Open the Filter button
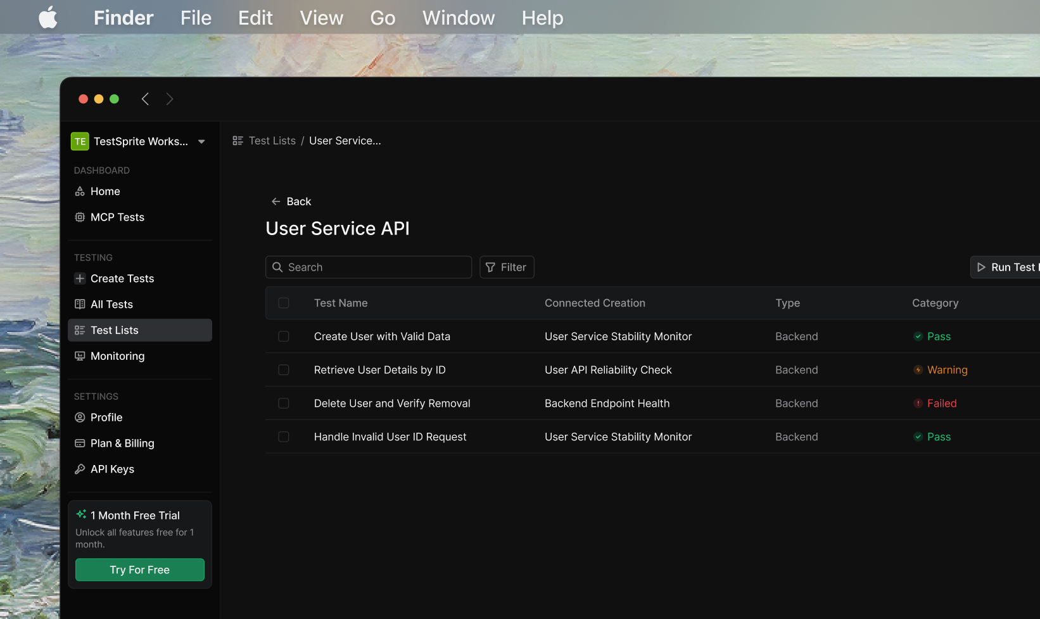The image size is (1040, 619). pos(507,267)
